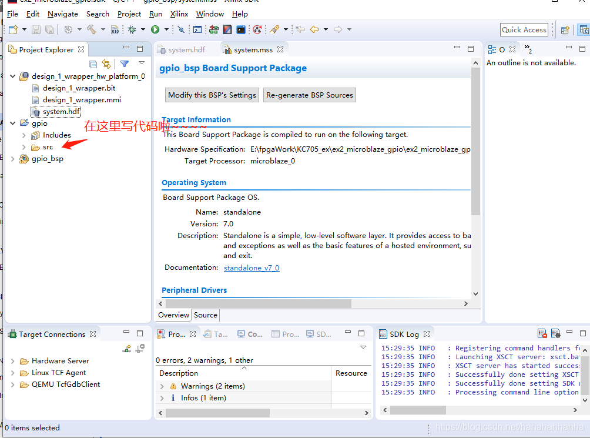Viewport: 590px width, 438px height.
Task: Click the editor horizontal scrollbar thumb
Action: click(x=259, y=304)
